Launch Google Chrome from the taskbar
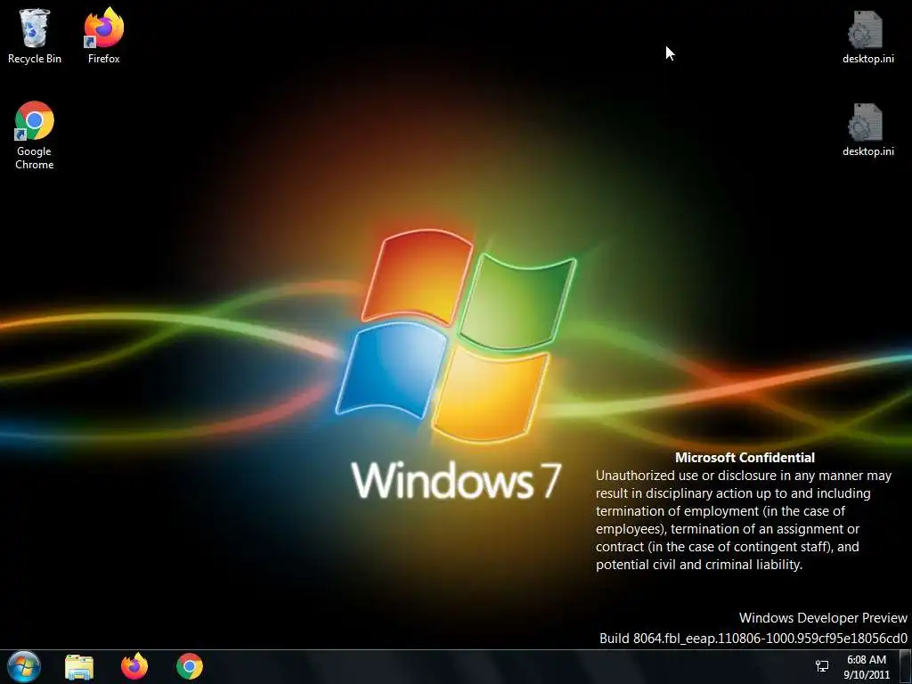 click(190, 666)
